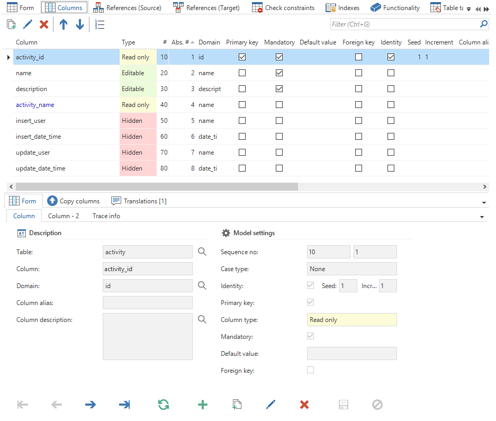This screenshot has height=421, width=496.
Task: Toggle Identity checkbox for the insert_user row
Action: pyautogui.click(x=391, y=121)
